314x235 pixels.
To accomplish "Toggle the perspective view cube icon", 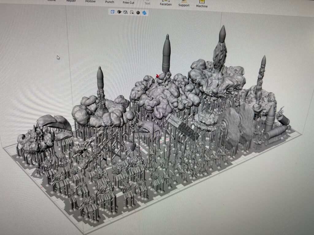I will pos(113,12).
